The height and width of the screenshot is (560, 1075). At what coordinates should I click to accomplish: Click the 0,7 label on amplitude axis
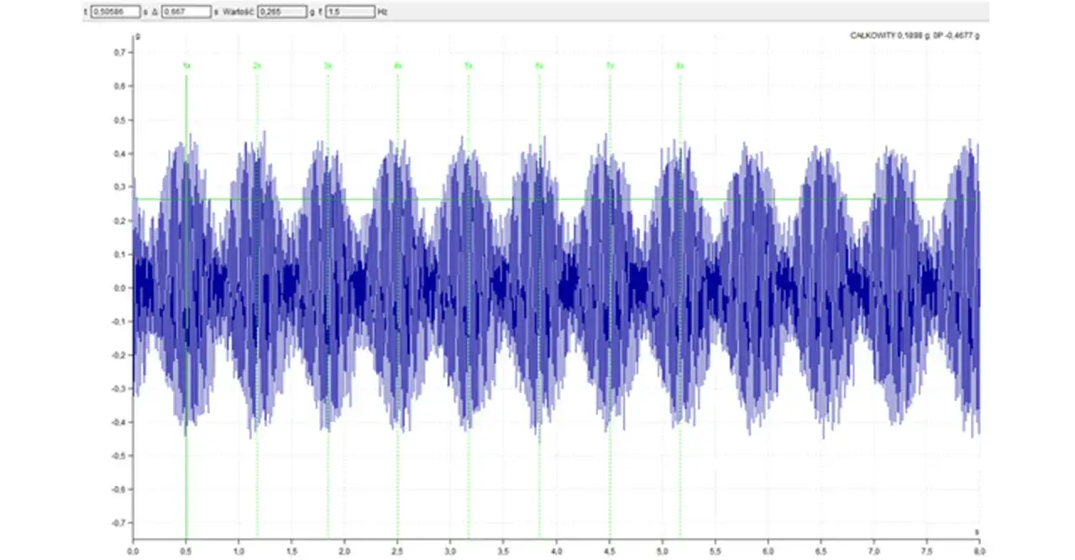point(118,52)
